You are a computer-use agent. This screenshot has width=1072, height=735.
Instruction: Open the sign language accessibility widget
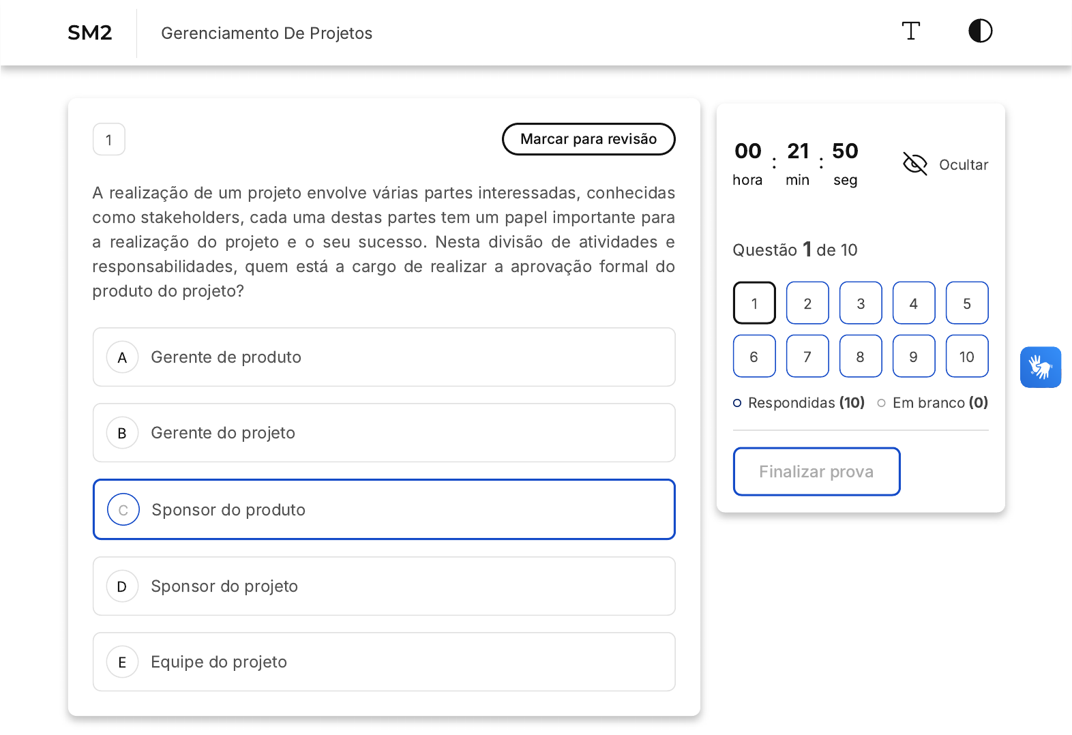tap(1040, 367)
